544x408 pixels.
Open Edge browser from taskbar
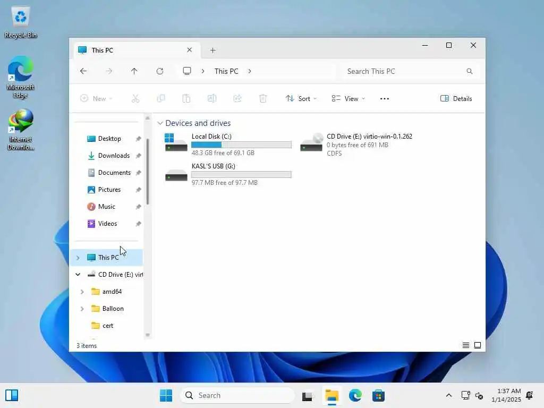click(x=355, y=395)
